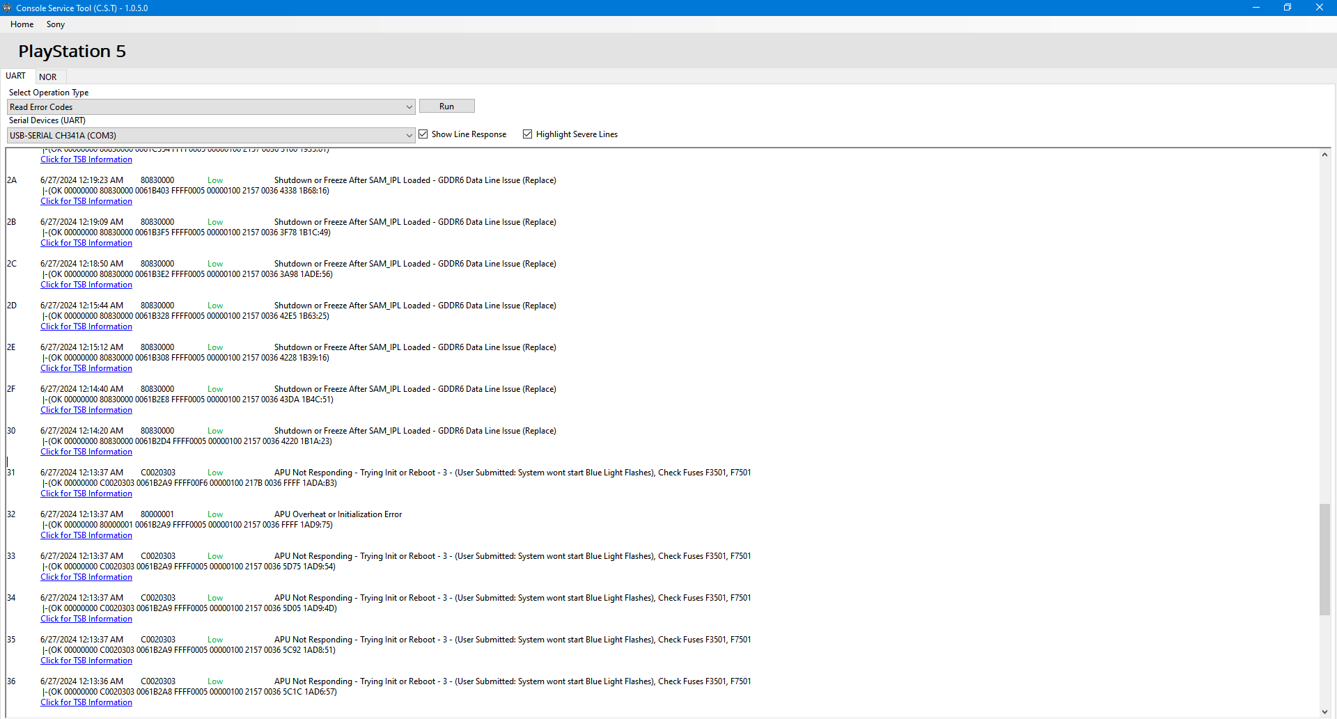Click line index 2D in the log

(x=12, y=306)
